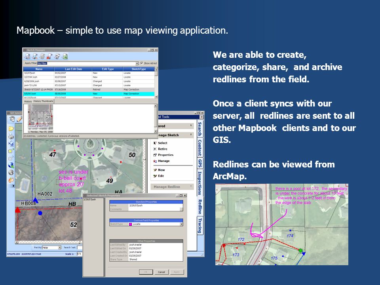This screenshot has height=285, width=380.
Task: Click the Apply button in Sketch Properties
Action: 177,272
